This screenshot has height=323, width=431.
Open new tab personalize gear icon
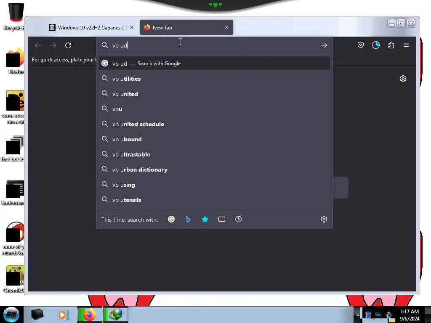403,79
